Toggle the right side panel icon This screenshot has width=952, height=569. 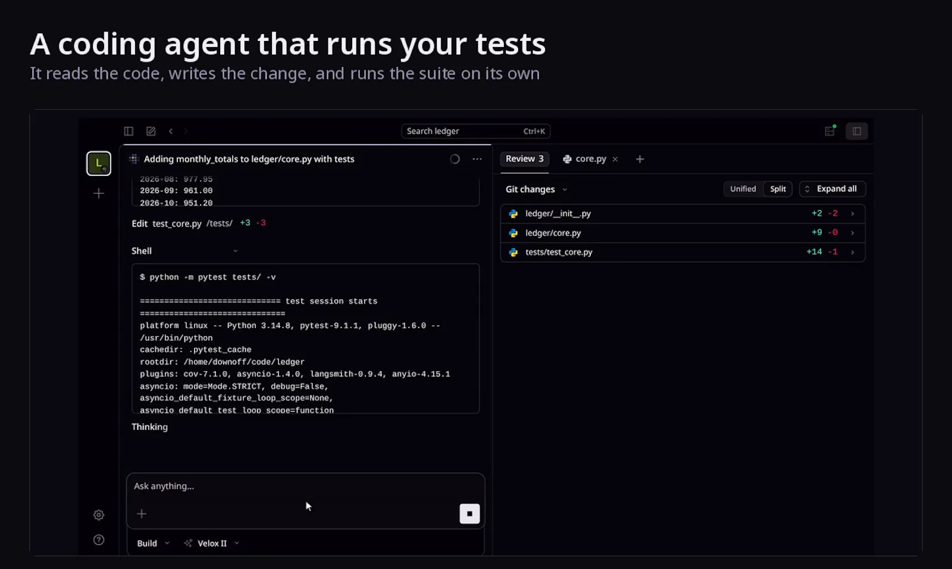857,131
